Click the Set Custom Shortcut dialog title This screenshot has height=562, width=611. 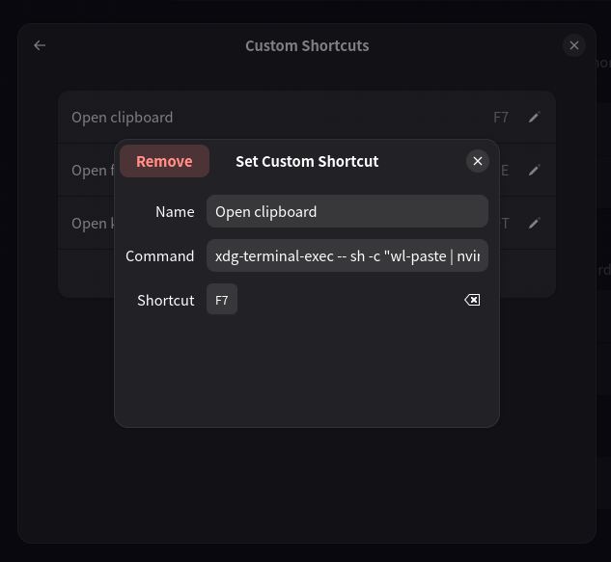tap(307, 161)
